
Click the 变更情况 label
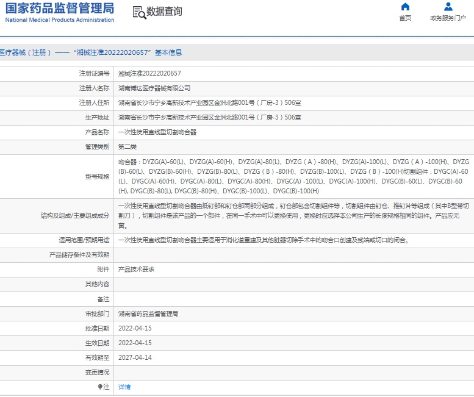[x=97, y=372]
